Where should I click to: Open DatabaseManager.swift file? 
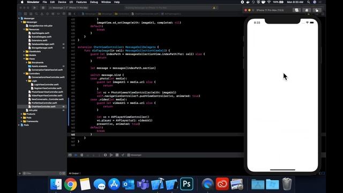coord(43,44)
